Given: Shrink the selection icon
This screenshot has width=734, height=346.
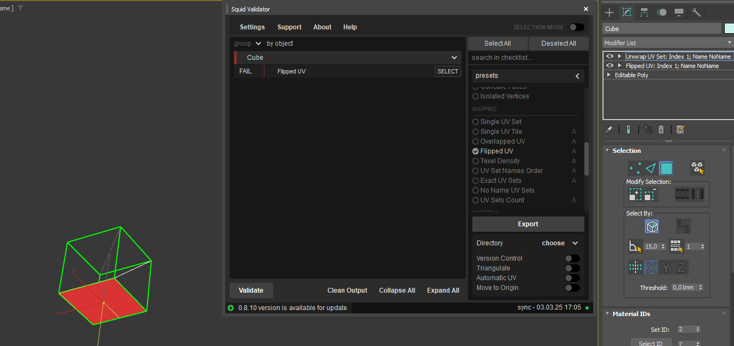Looking at the screenshot, I should tap(650, 194).
